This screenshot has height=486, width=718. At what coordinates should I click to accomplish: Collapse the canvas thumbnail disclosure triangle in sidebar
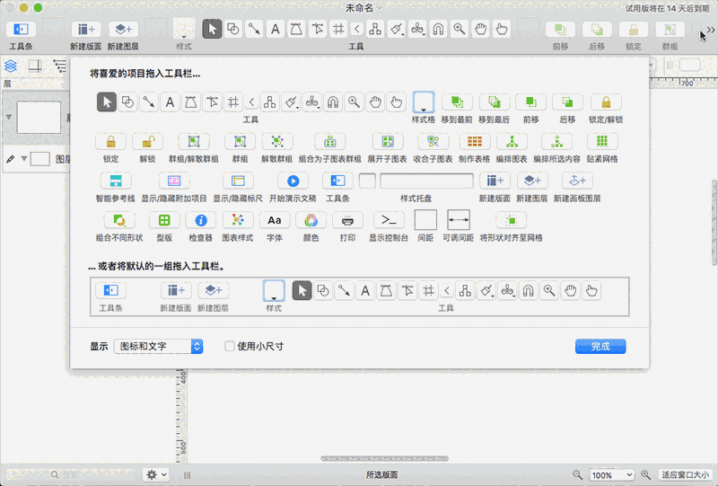pos(9,118)
